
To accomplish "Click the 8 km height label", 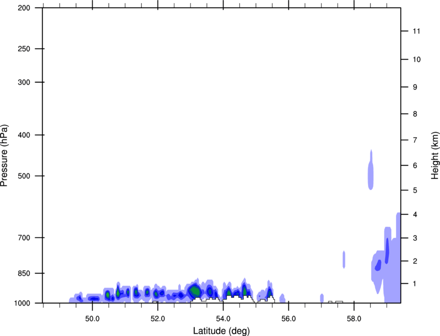I will coord(415,114).
